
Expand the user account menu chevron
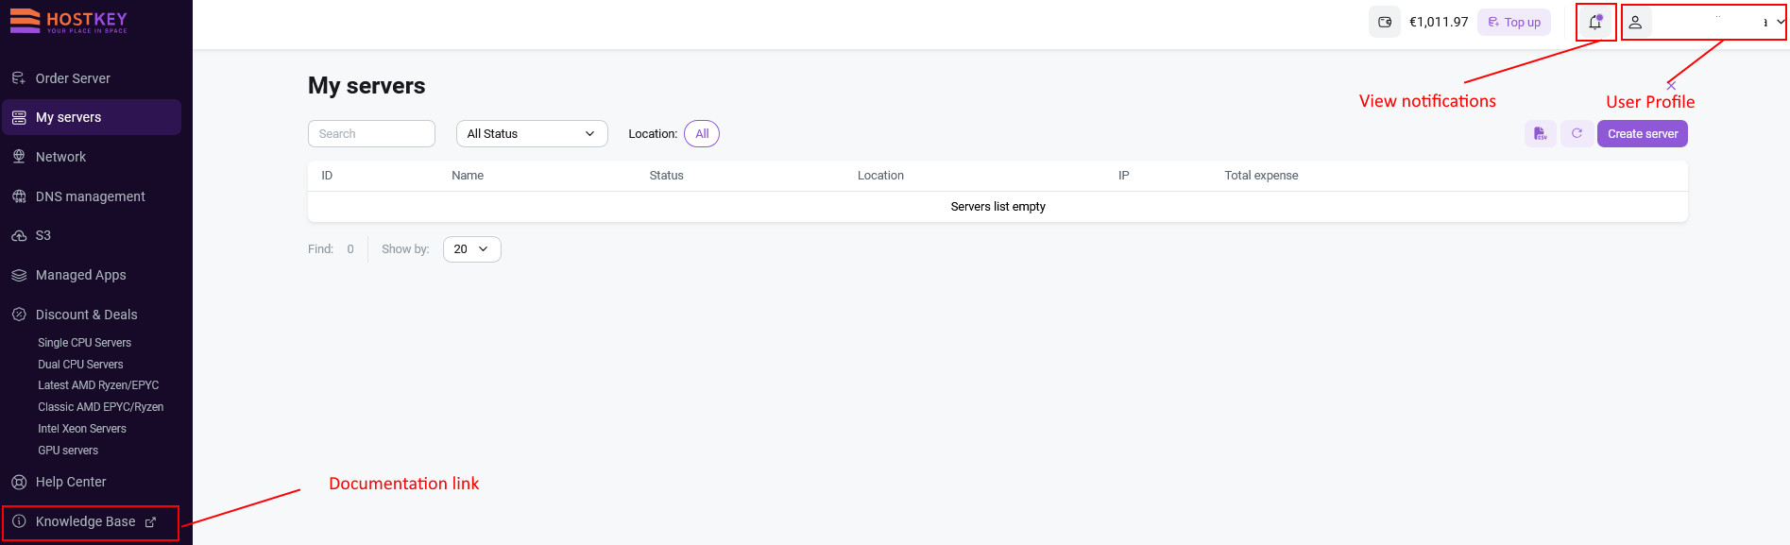[x=1781, y=22]
